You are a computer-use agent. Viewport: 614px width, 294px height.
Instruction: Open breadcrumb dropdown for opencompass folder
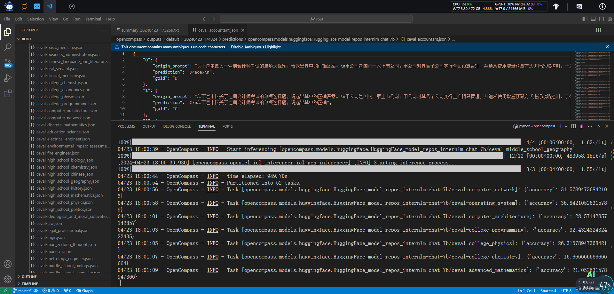pos(129,39)
